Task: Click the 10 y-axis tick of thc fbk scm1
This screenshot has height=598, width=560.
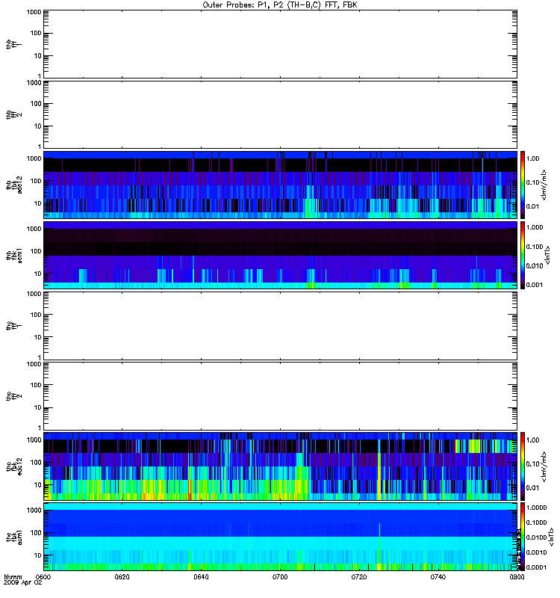Action: tap(38, 555)
